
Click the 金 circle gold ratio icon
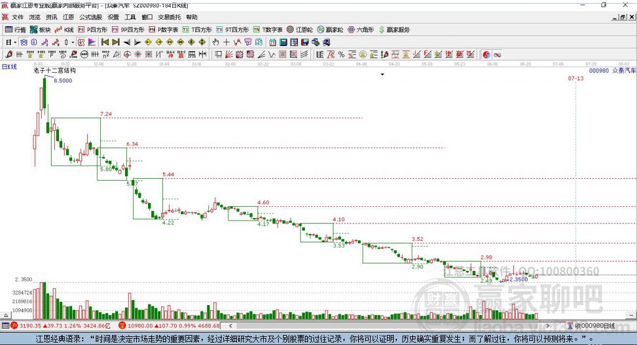coord(363,55)
